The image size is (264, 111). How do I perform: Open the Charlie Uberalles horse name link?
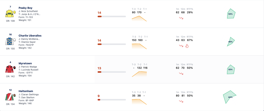pyautogui.click(x=30, y=35)
